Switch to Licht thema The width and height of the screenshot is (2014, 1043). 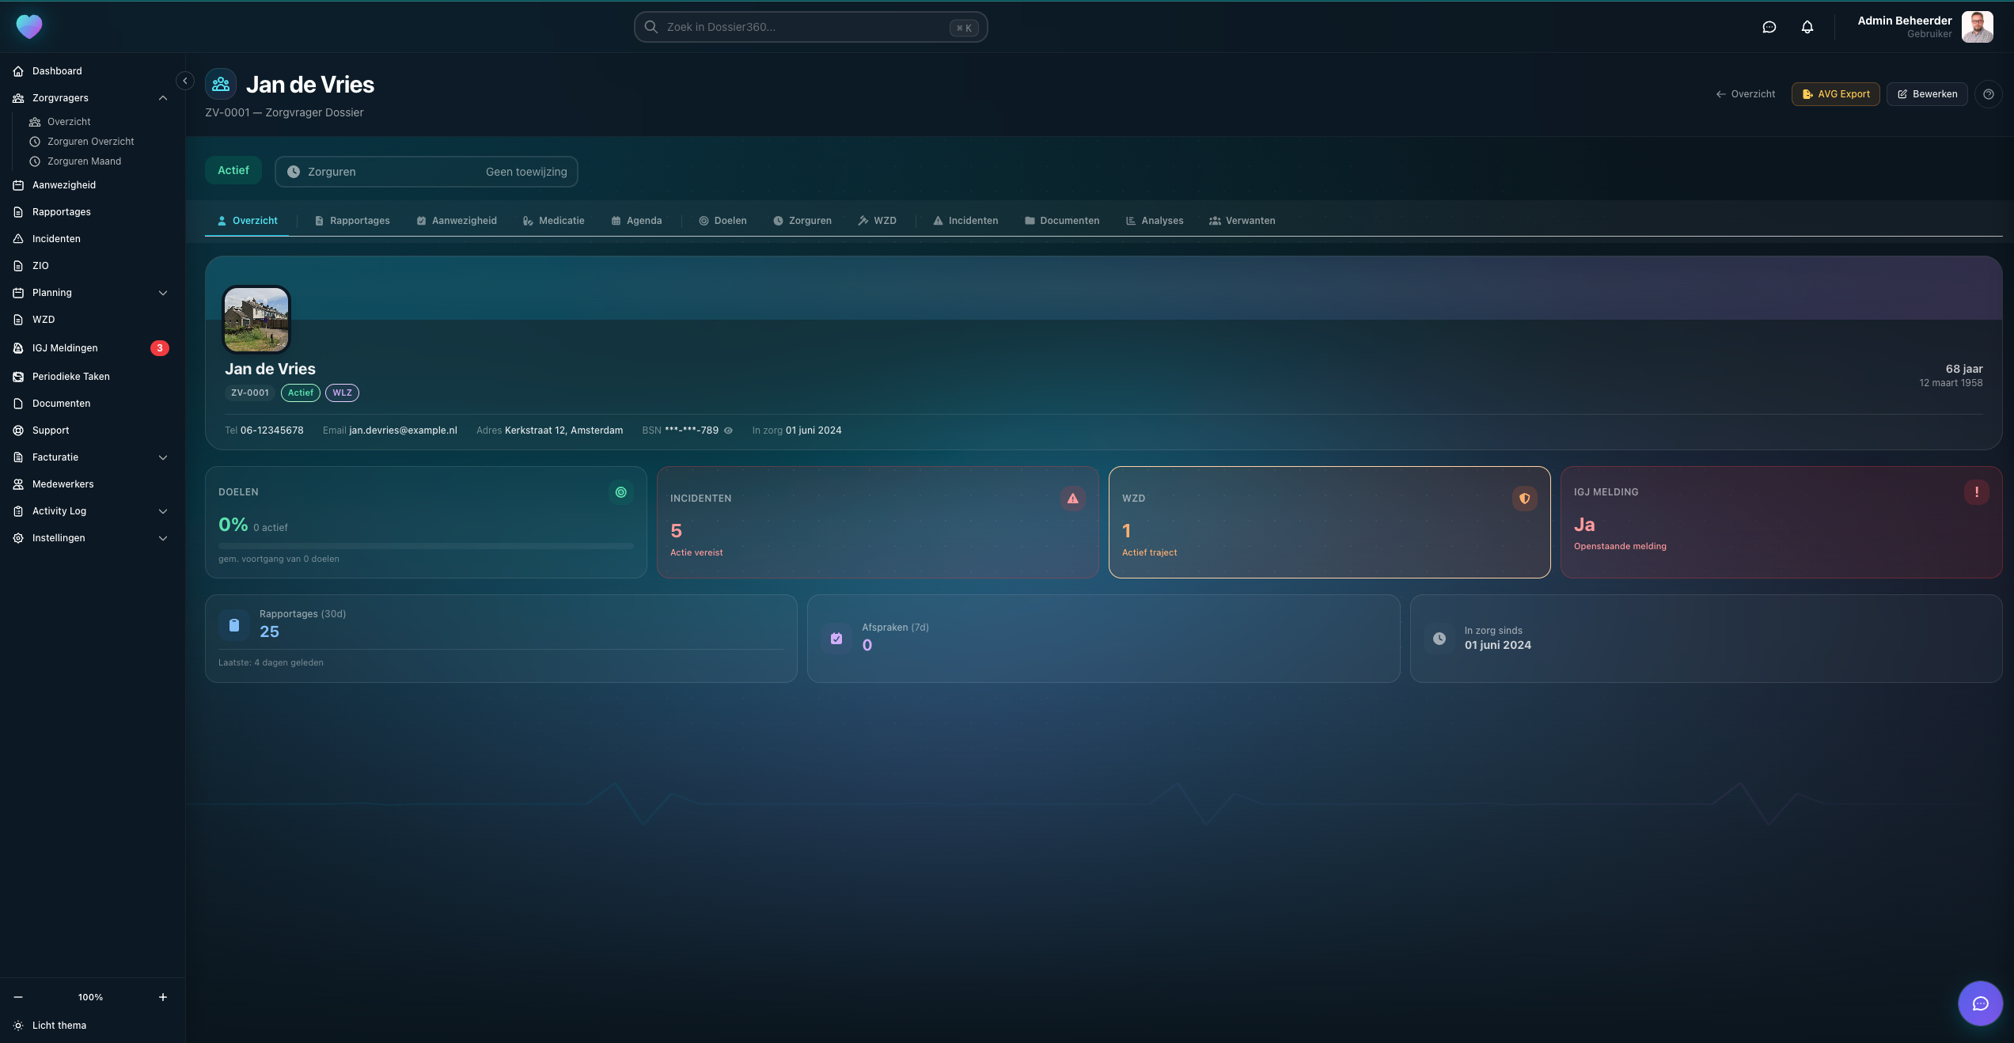pyautogui.click(x=59, y=1026)
